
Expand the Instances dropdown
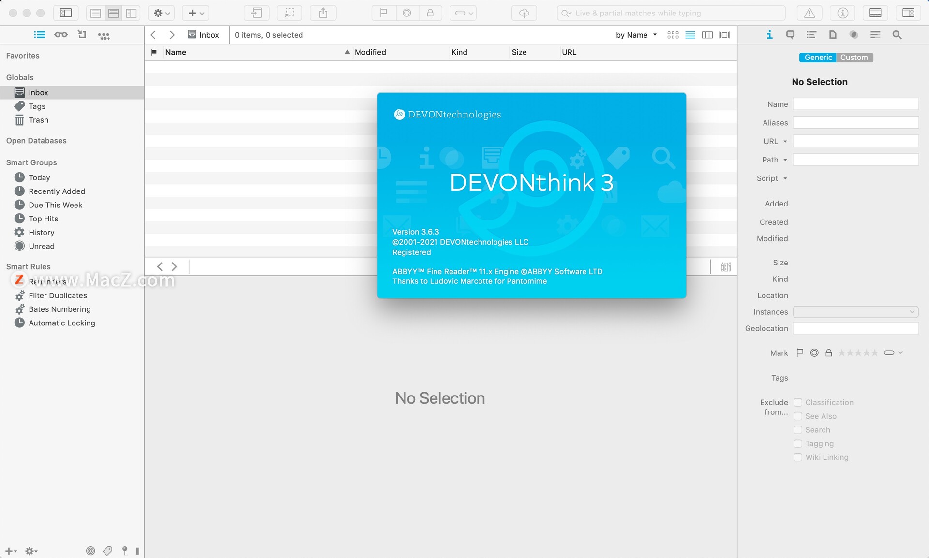[x=855, y=312]
